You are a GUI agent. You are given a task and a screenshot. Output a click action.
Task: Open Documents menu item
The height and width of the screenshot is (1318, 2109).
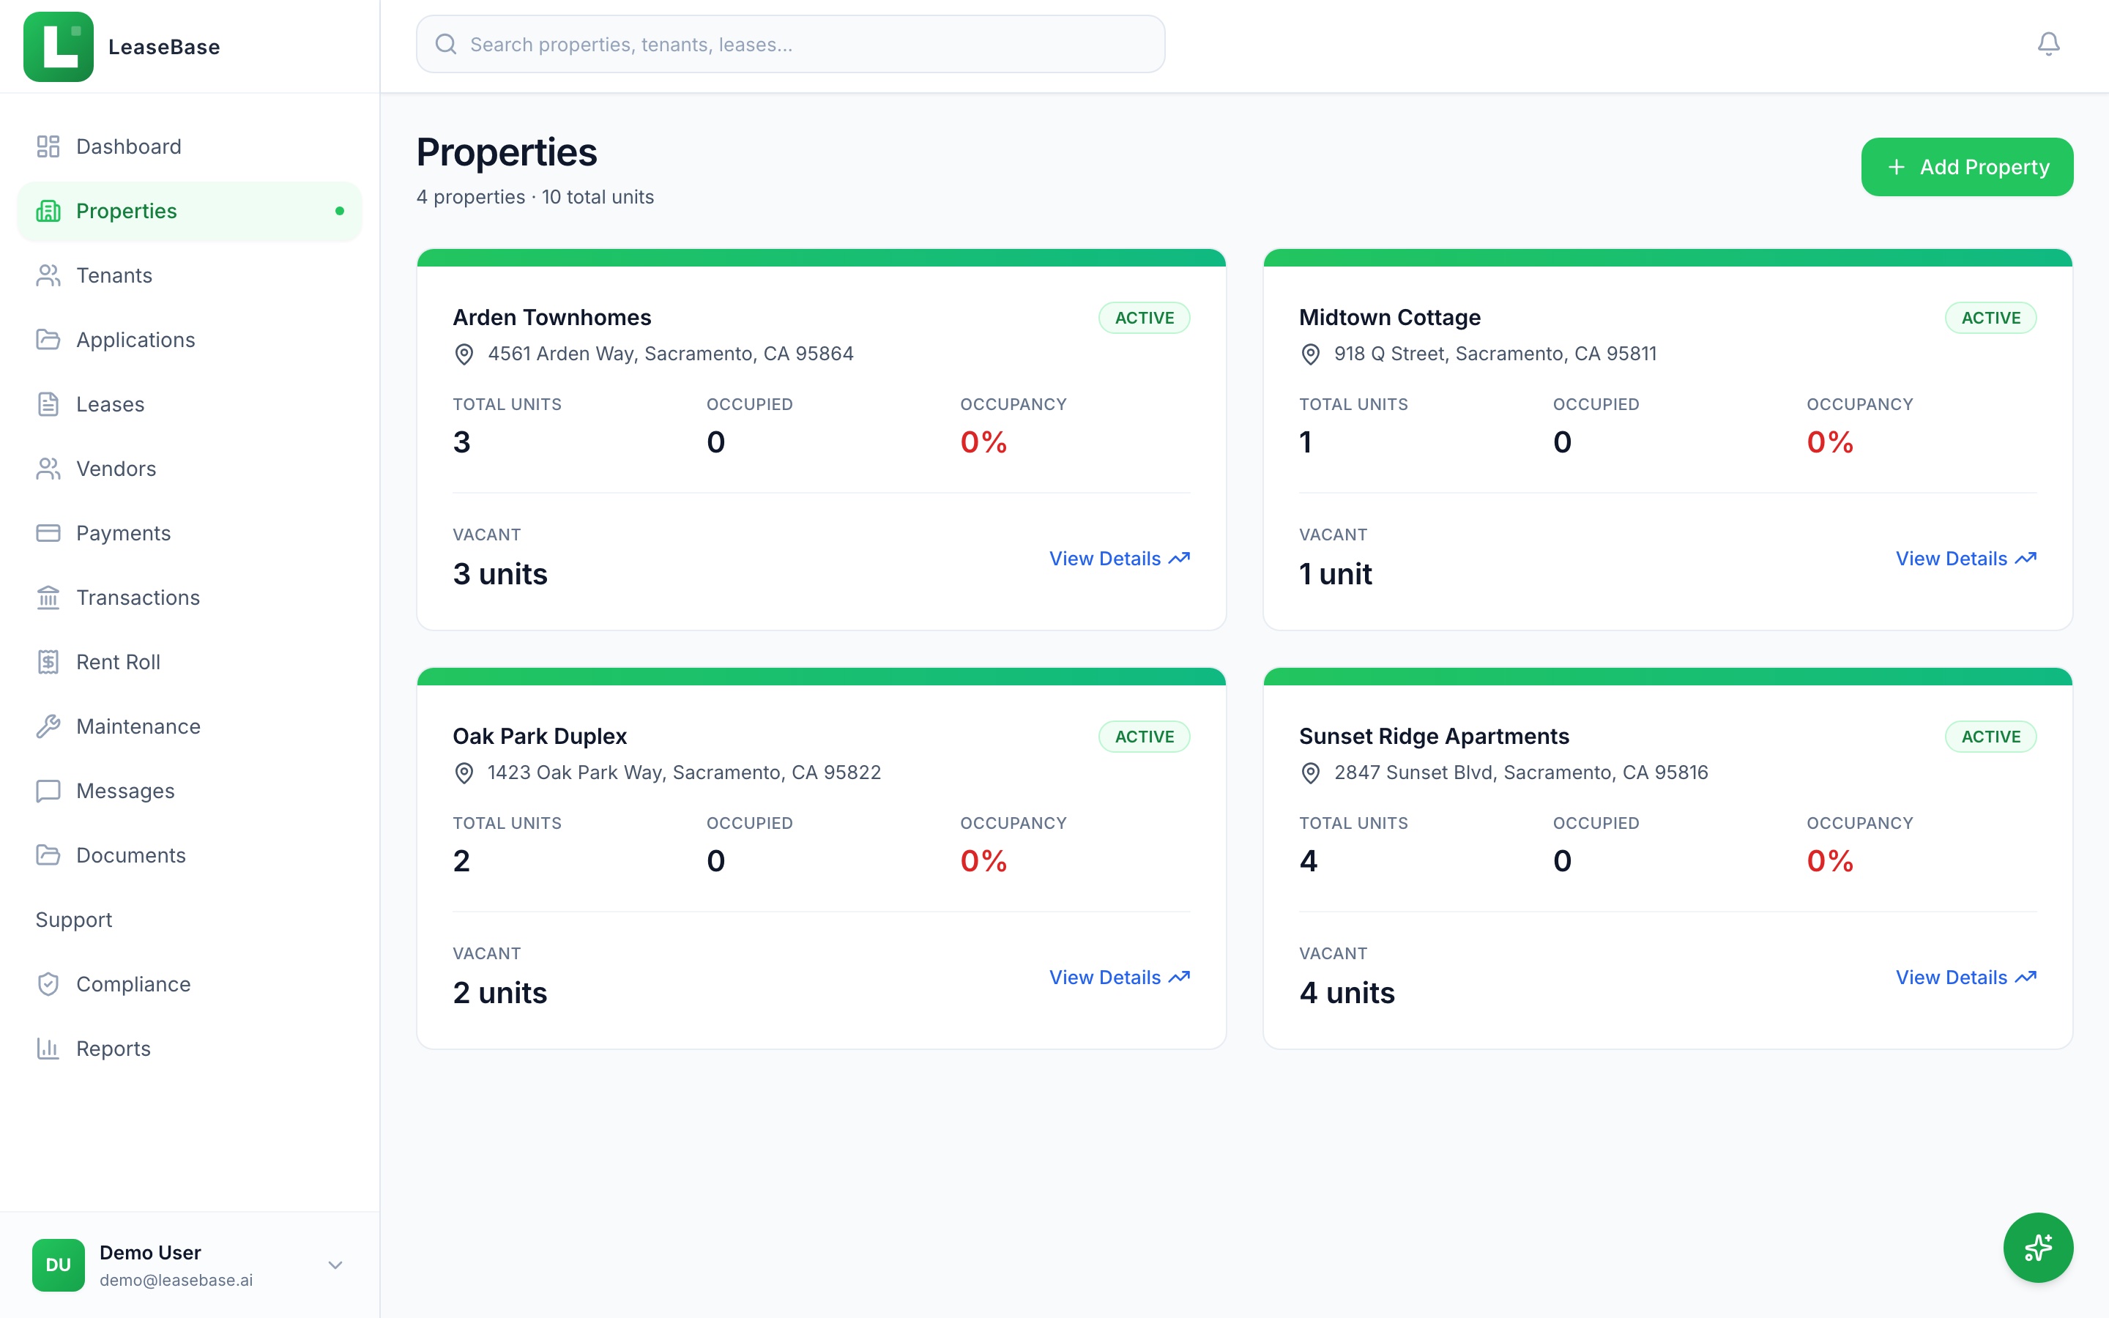click(189, 855)
